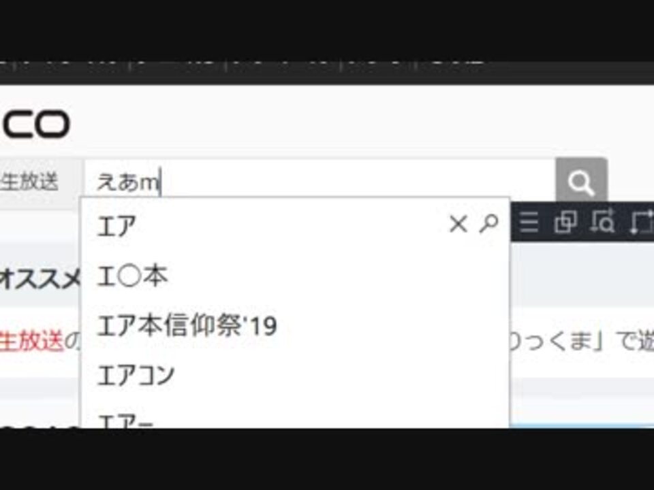Image resolution: width=654 pixels, height=490 pixels.
Task: Click the small magnifier beside エア suggestion
Action: coord(489,224)
